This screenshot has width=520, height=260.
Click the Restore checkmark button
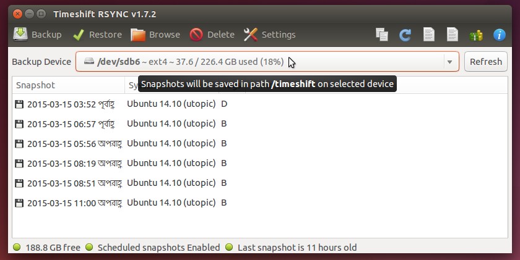pyautogui.click(x=97, y=35)
